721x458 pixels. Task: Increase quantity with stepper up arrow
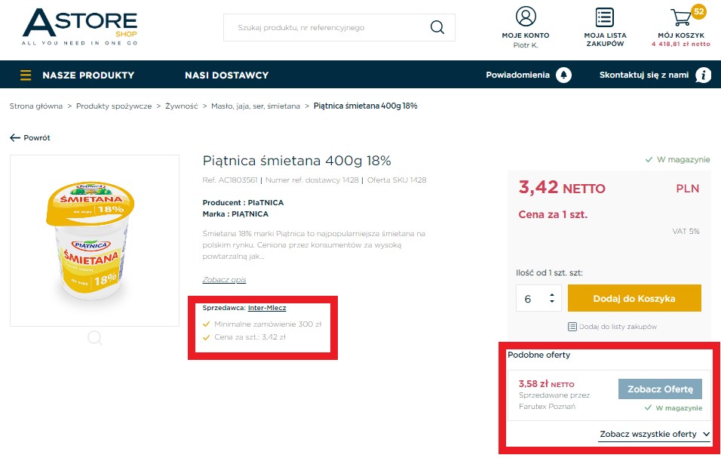(x=552, y=294)
